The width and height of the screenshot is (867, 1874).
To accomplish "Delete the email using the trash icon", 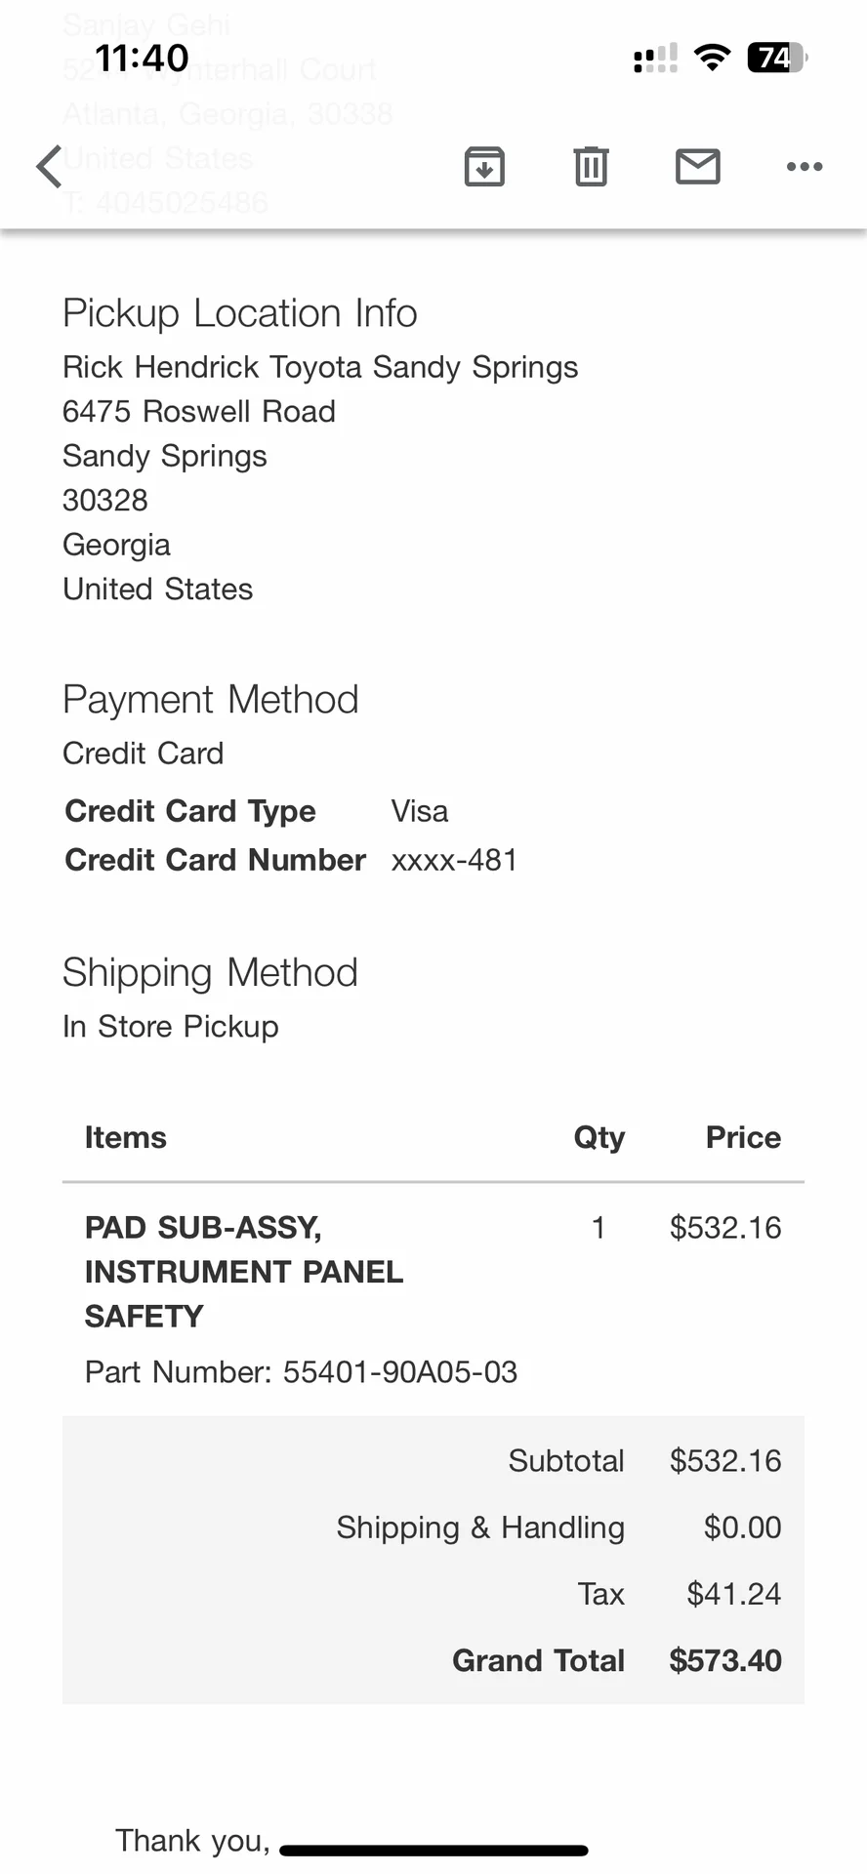I will coord(591,166).
